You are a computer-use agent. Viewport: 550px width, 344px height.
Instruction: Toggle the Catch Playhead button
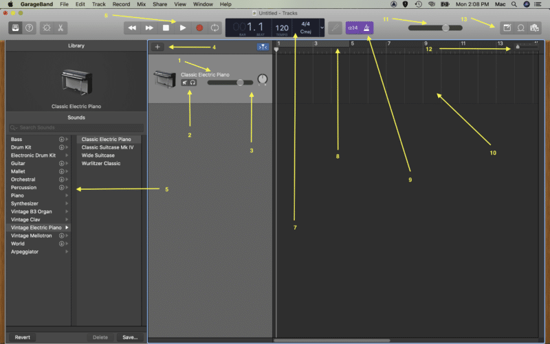263,47
